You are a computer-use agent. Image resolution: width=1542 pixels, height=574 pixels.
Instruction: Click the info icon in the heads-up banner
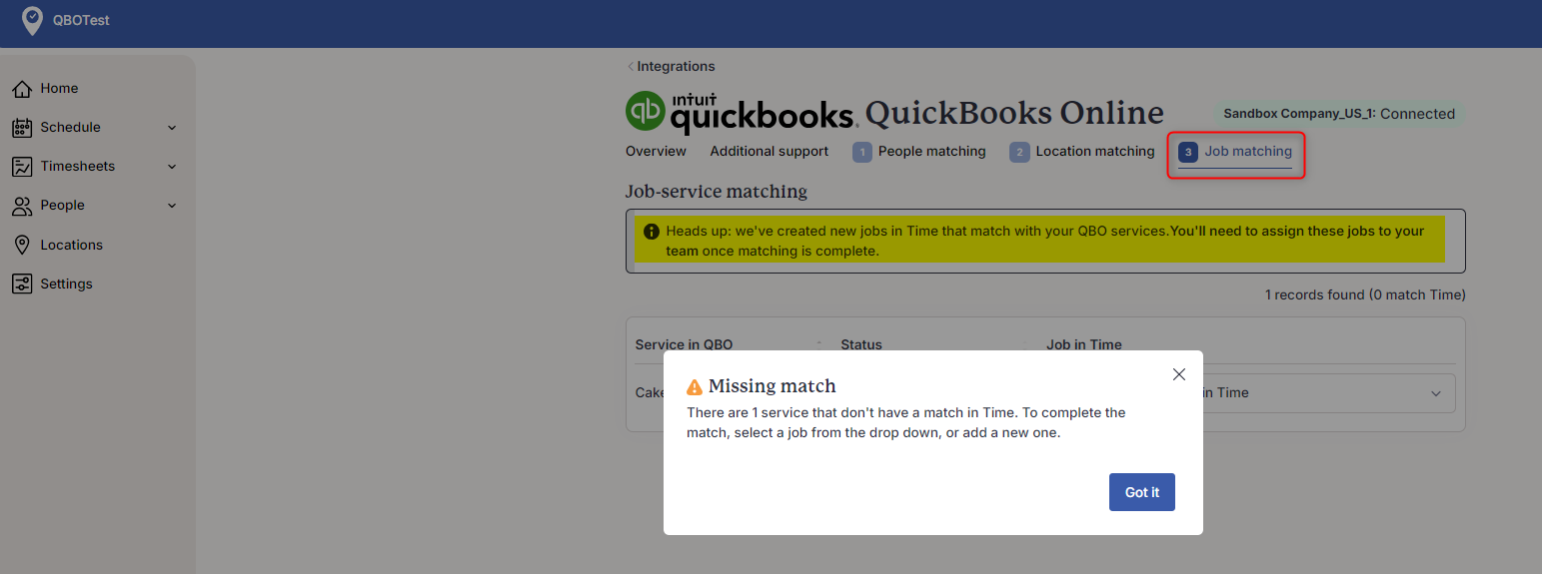coord(652,231)
